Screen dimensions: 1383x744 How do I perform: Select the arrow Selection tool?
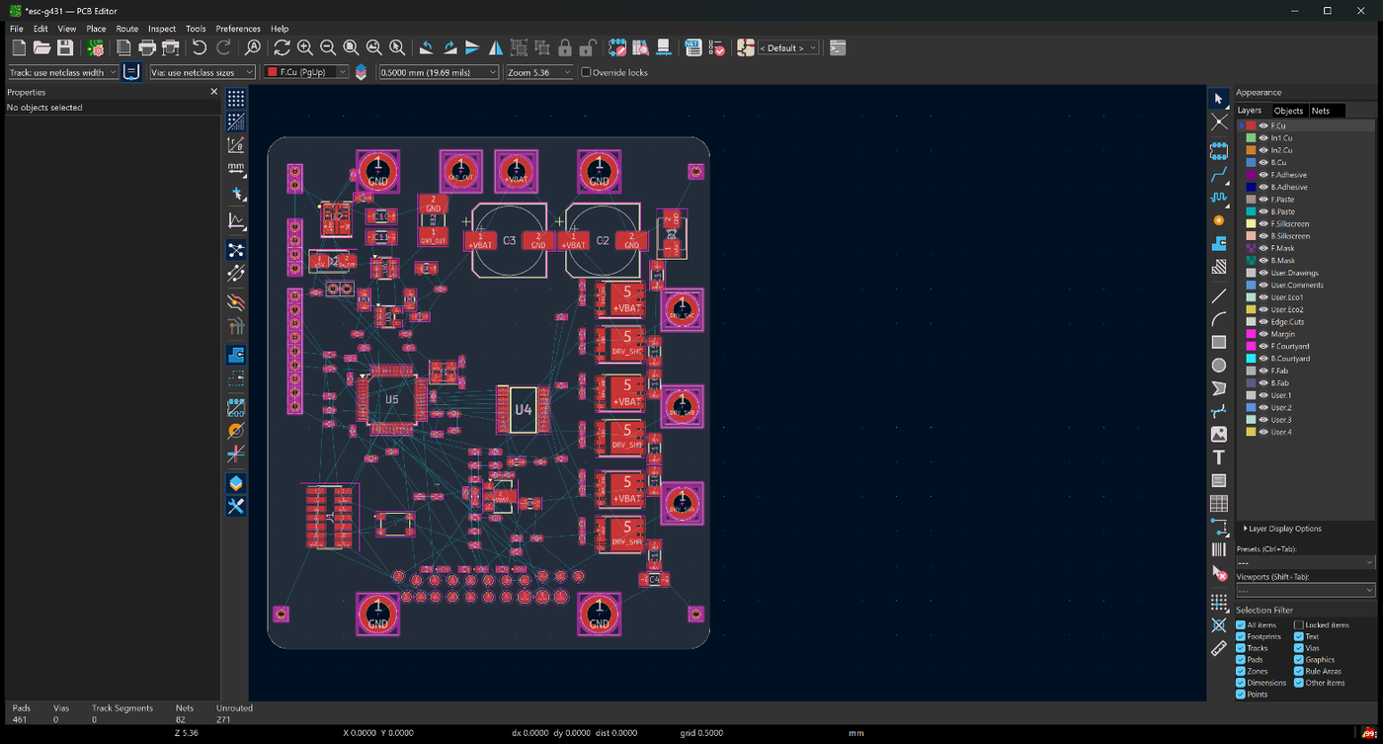(1219, 99)
